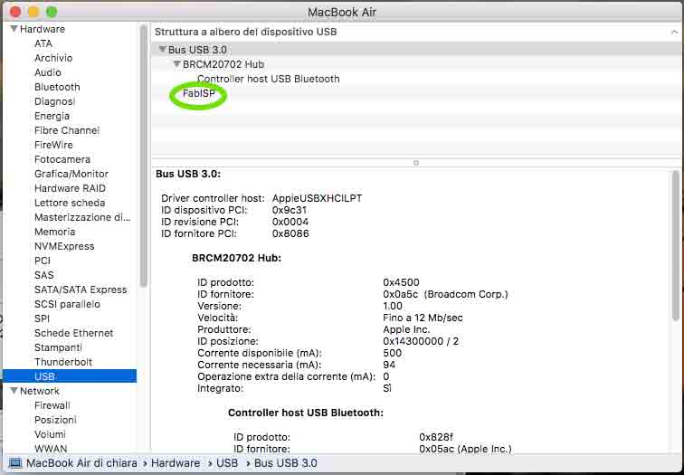This screenshot has width=684, height=475.
Task: Open the Archivio hardware category
Action: tap(53, 58)
